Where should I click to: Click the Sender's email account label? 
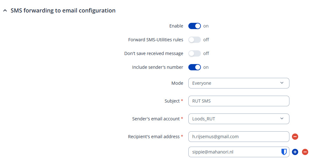156,119
